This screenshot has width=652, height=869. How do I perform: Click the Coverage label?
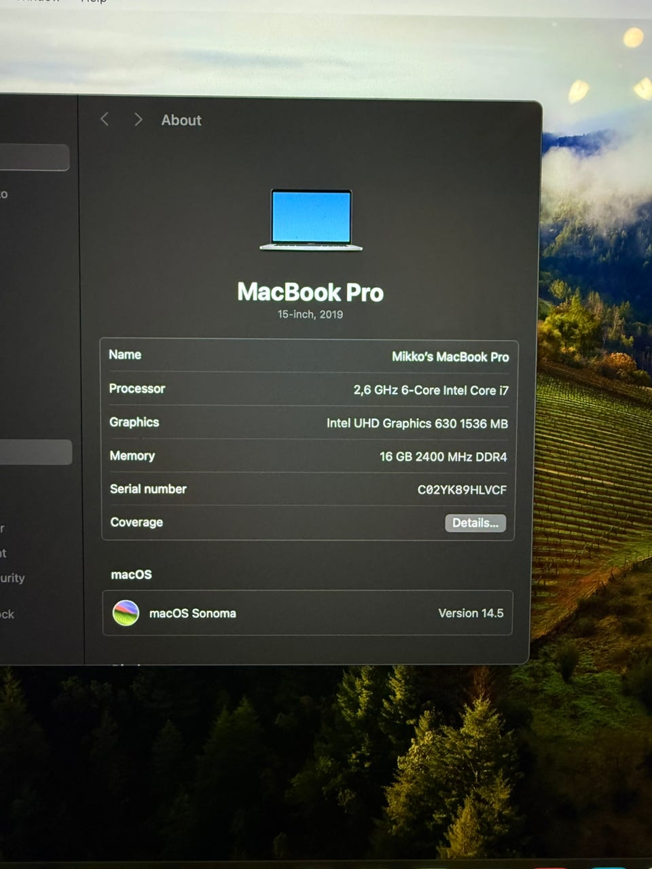(137, 522)
